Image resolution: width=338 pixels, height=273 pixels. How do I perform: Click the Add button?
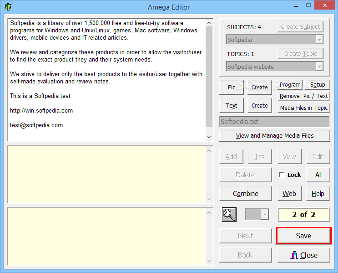coord(231,156)
